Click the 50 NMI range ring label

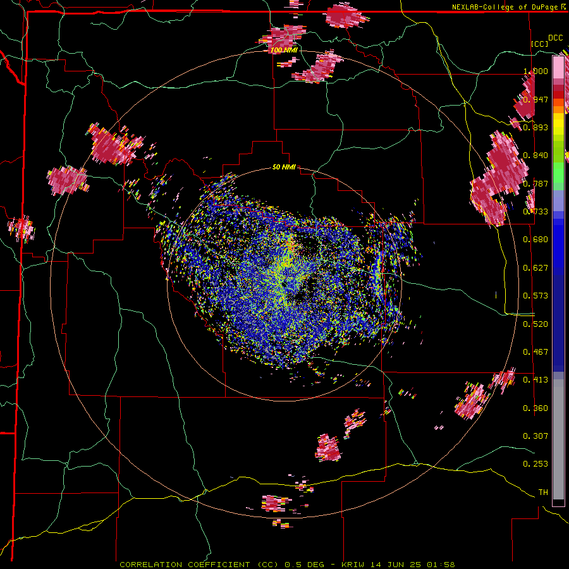click(x=284, y=167)
